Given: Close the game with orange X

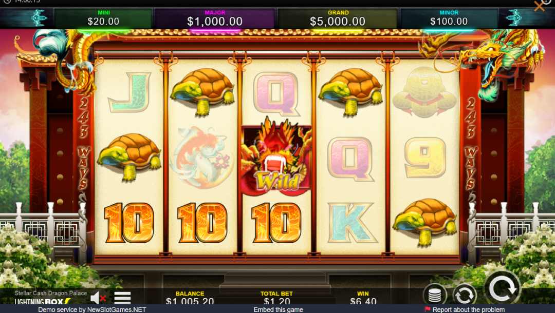Looking at the screenshot, I should (x=539, y=6).
